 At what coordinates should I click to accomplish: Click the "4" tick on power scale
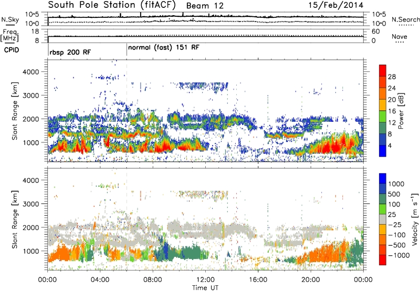coord(390,146)
